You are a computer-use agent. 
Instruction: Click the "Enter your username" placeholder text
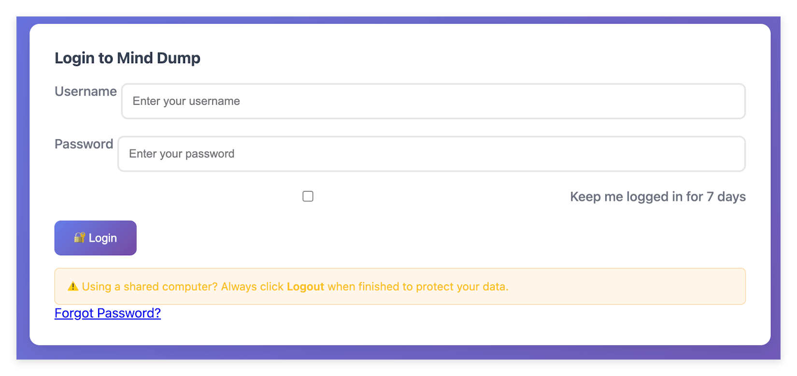pos(186,101)
